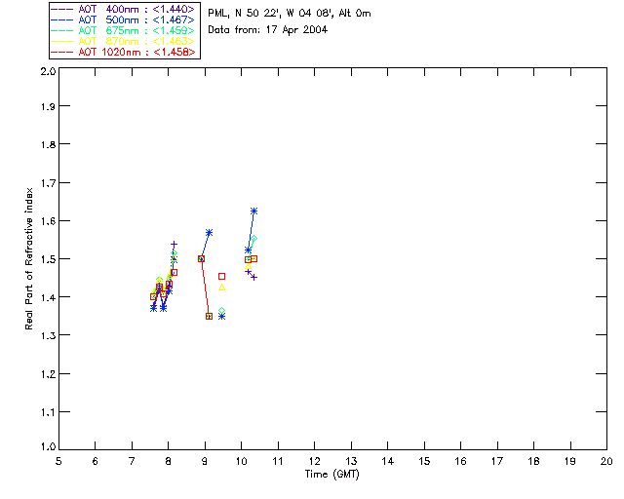This screenshot has height=499, width=624.
Task: Click the isolated green diamond marker near 1.36
Action: (221, 311)
